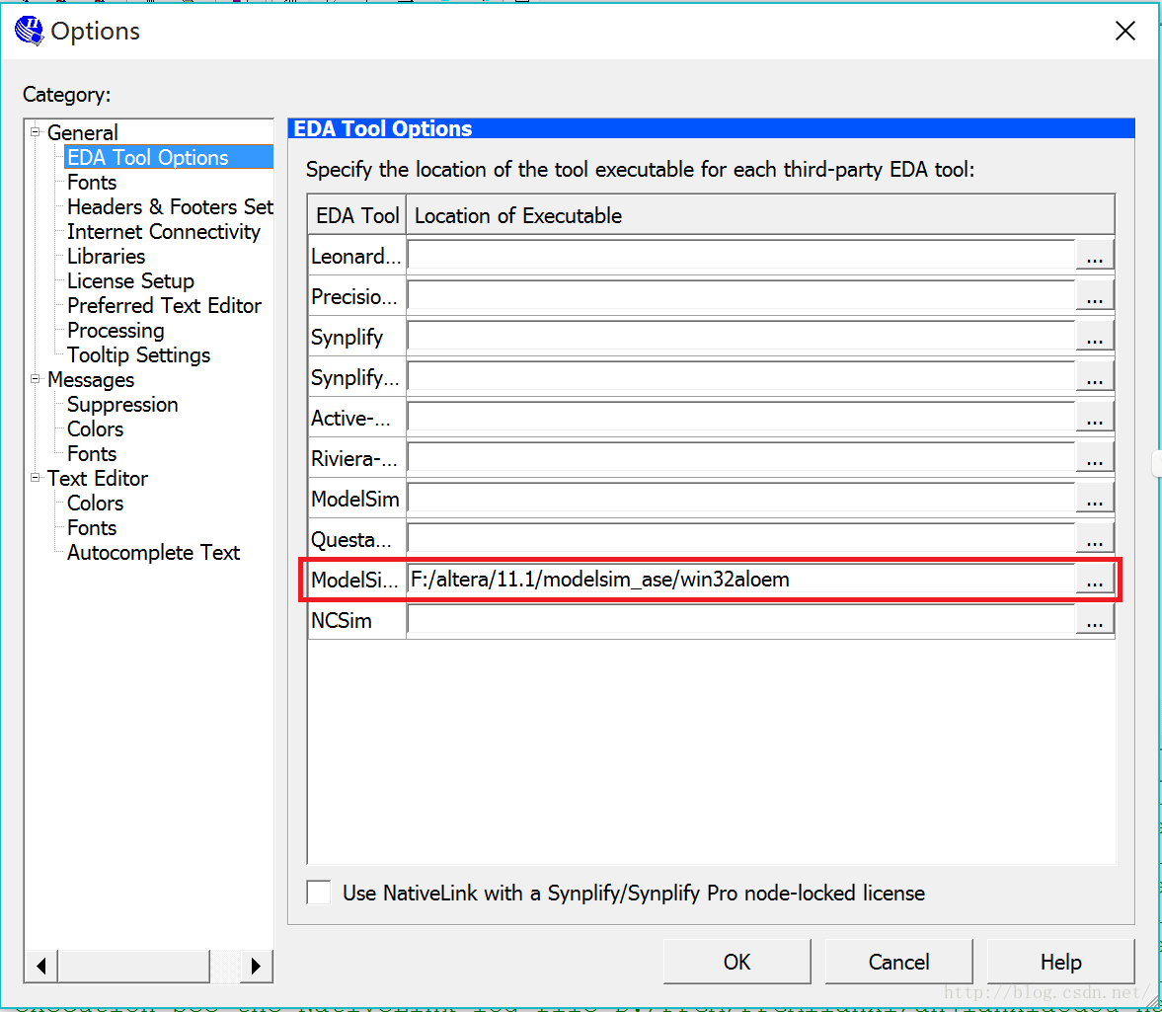The width and height of the screenshot is (1162, 1012).
Task: Select the Messages tree item
Action: click(x=91, y=379)
